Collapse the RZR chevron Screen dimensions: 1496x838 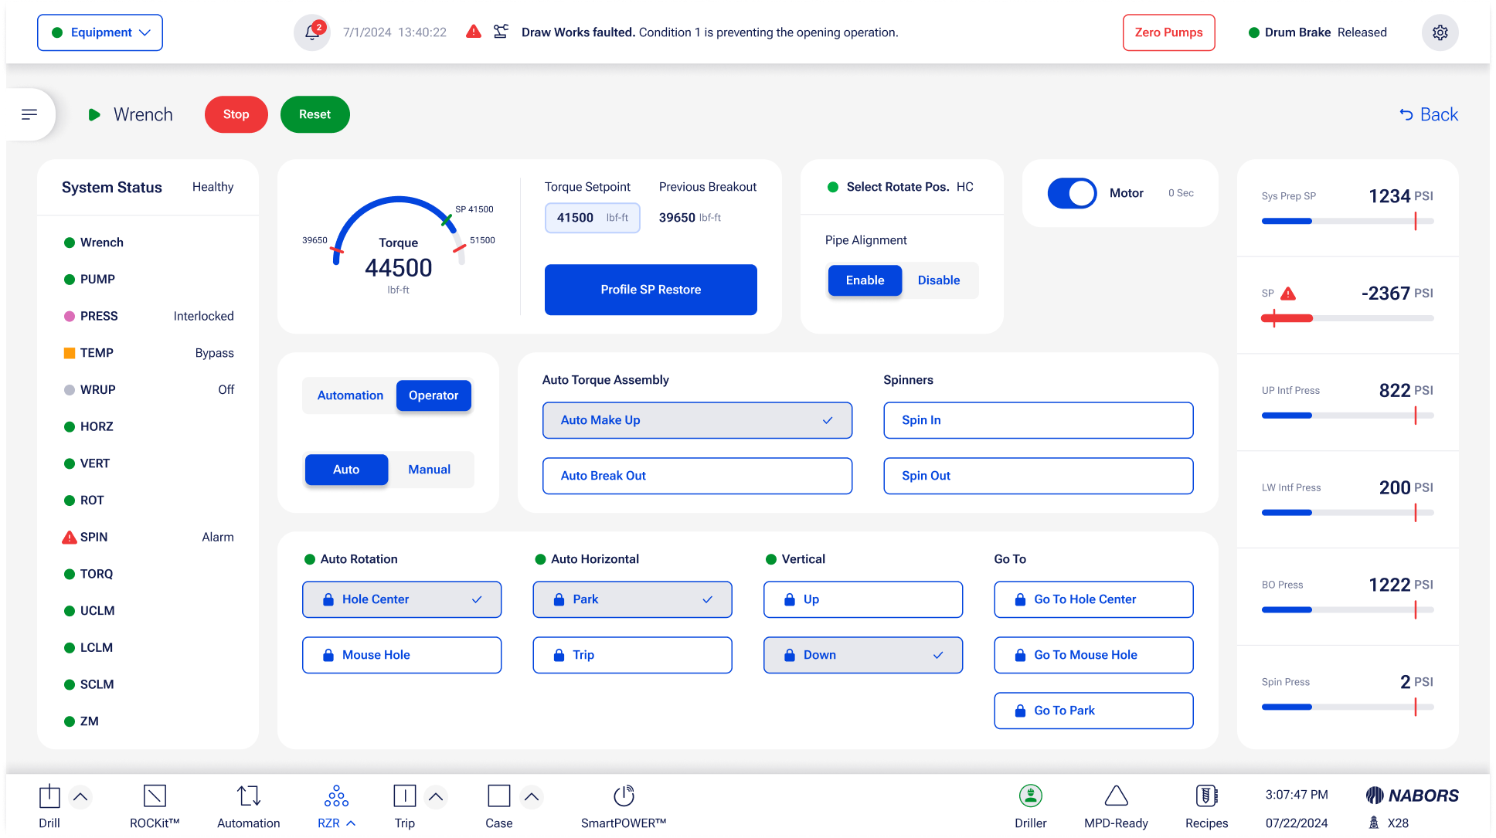click(351, 823)
